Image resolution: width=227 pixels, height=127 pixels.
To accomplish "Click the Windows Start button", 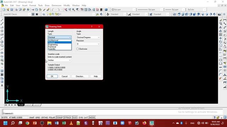I will pos(6,123).
